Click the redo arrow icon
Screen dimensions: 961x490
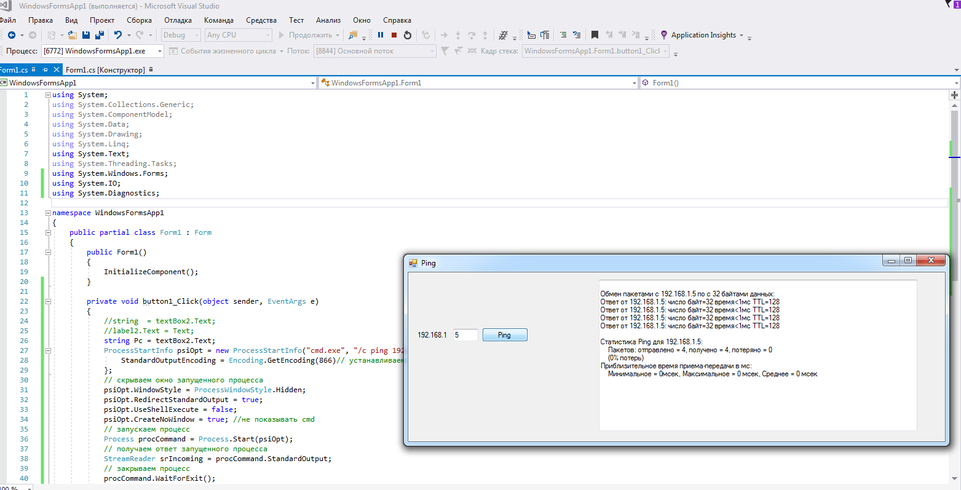point(140,35)
